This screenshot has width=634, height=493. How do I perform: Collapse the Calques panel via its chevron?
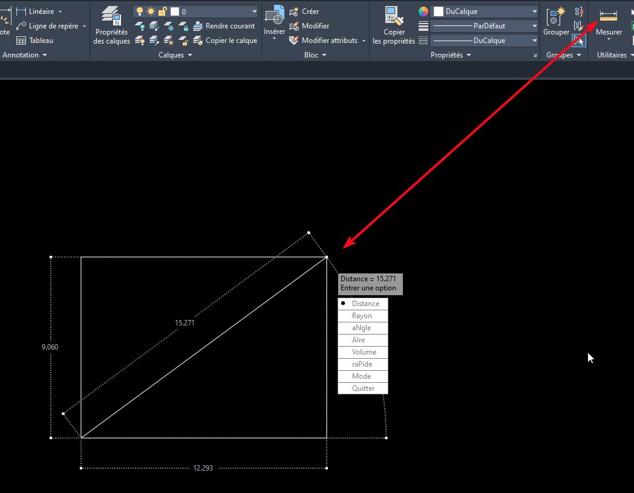point(191,54)
